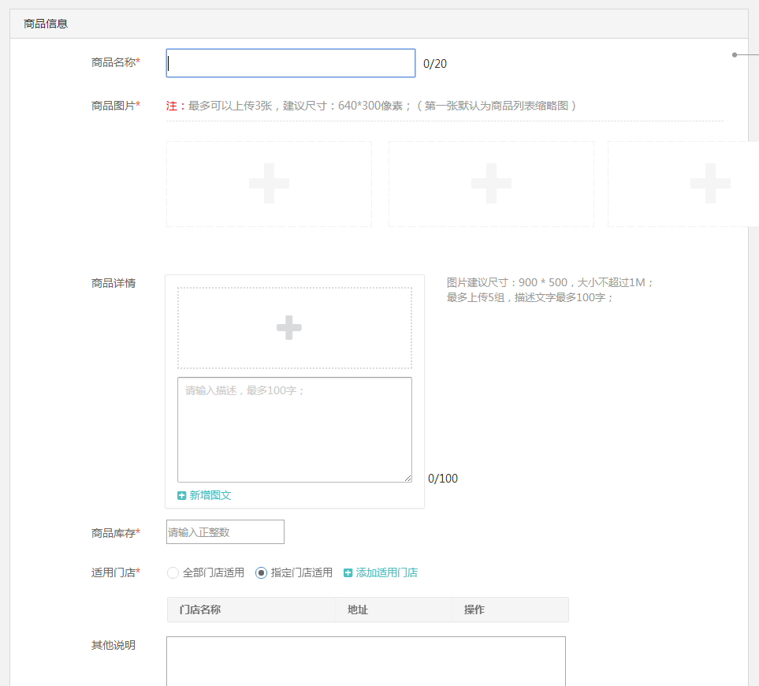Click the 商品信息 section header
This screenshot has width=759, height=686.
(46, 24)
